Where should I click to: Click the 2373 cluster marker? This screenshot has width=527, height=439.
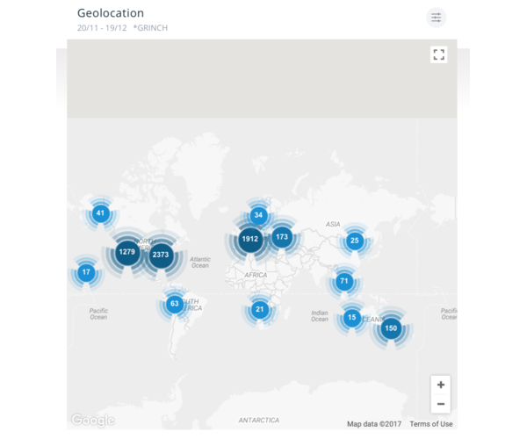pyautogui.click(x=160, y=255)
